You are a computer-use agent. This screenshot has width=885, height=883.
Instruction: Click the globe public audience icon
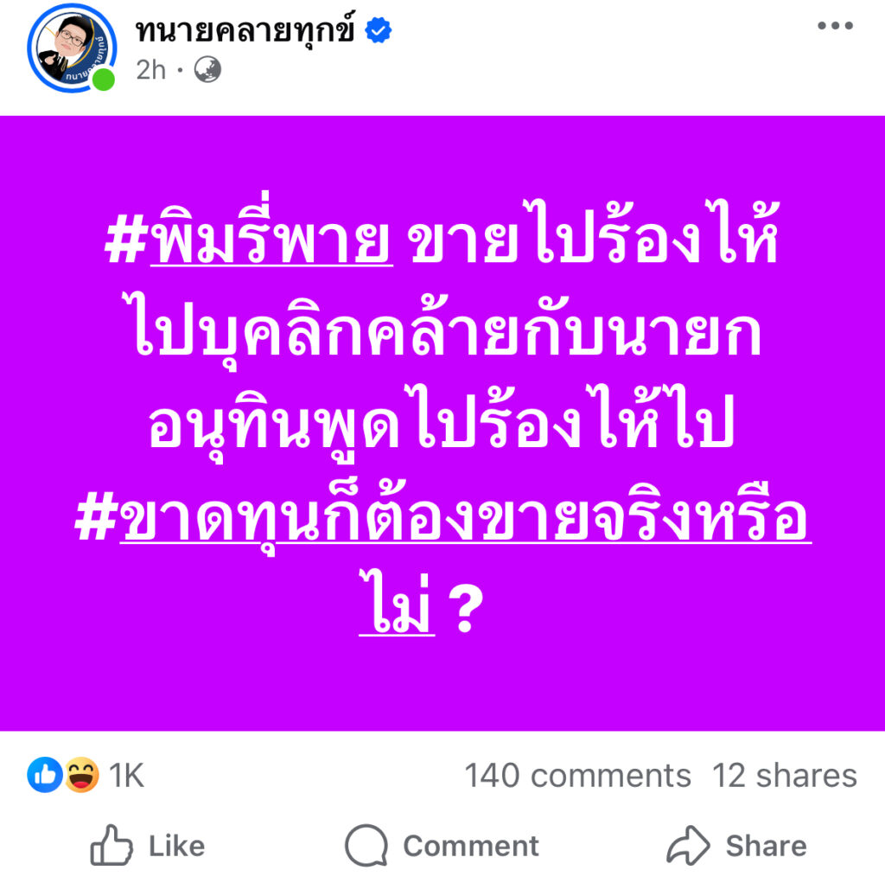pos(207,69)
